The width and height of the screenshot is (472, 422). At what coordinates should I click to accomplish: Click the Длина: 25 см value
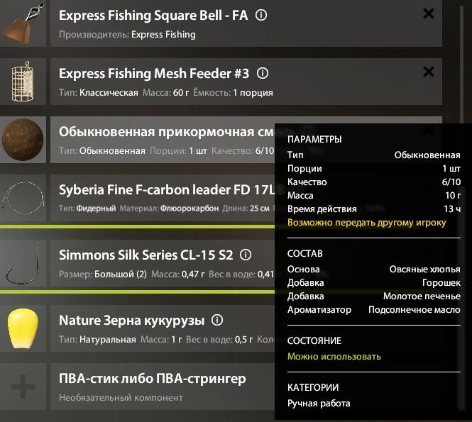click(x=246, y=208)
